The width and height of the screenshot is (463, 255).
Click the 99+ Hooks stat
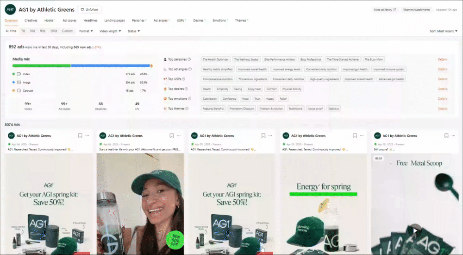point(28,106)
